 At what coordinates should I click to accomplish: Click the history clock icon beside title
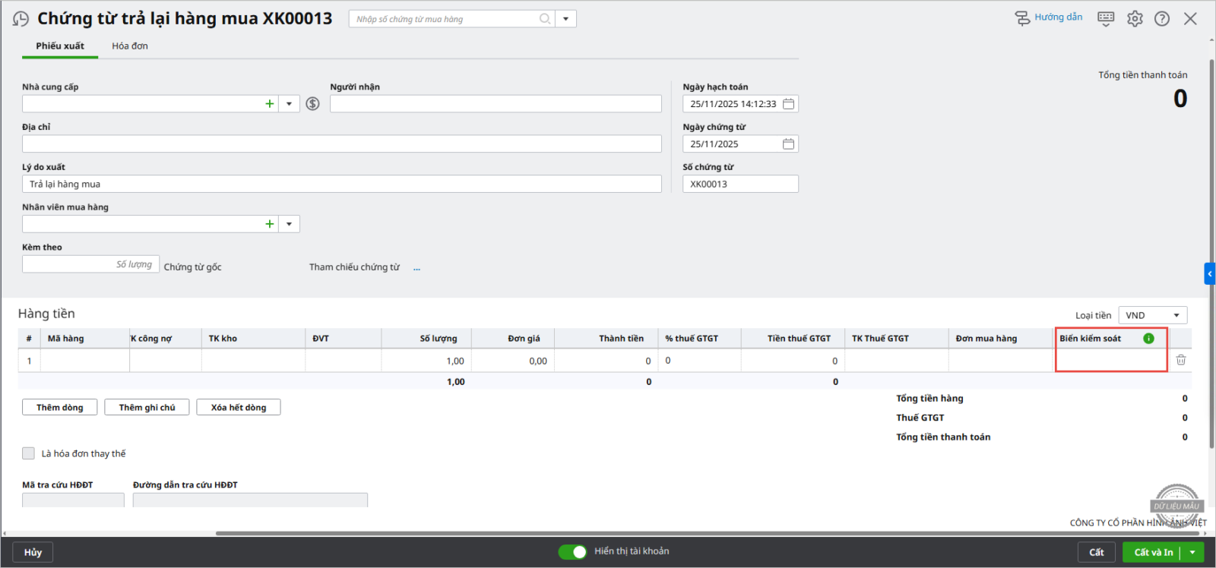click(x=21, y=19)
